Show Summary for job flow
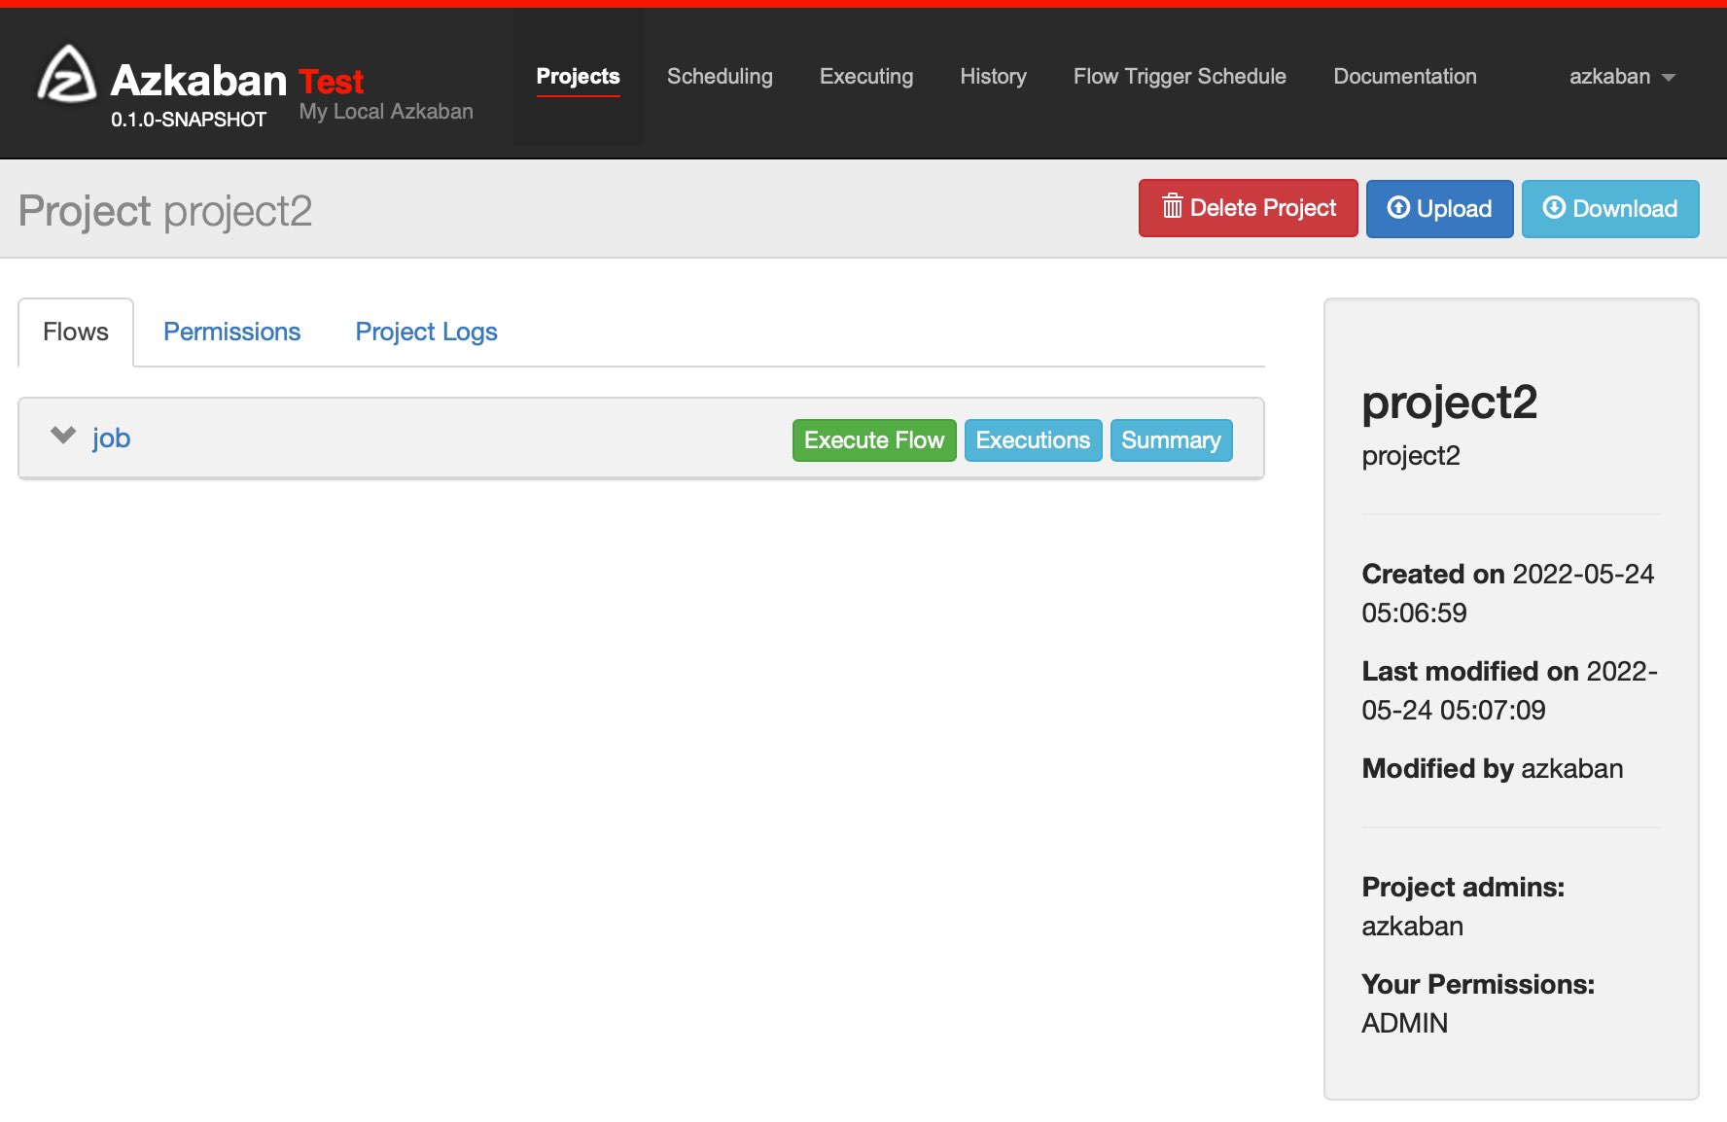 [1171, 440]
